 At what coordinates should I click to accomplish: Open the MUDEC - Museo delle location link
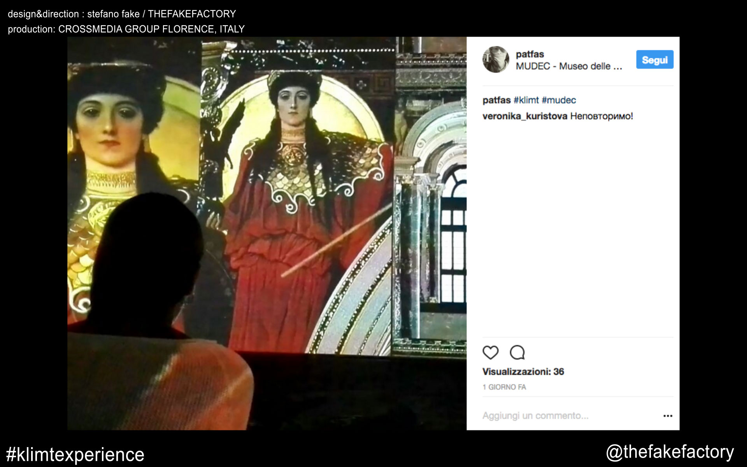pos(568,66)
